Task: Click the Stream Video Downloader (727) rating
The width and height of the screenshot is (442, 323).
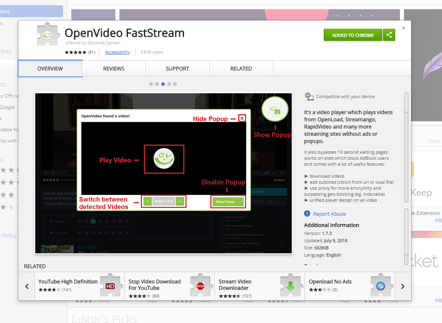Action: click(235, 296)
